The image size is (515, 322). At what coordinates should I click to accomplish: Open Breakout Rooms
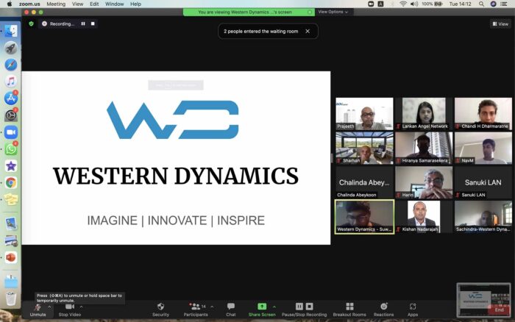coord(349,309)
